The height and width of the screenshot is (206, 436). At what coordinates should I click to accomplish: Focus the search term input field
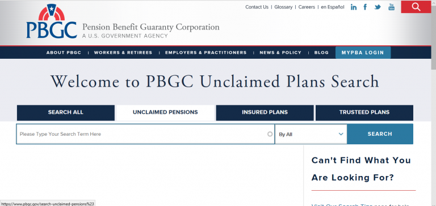[x=145, y=134]
